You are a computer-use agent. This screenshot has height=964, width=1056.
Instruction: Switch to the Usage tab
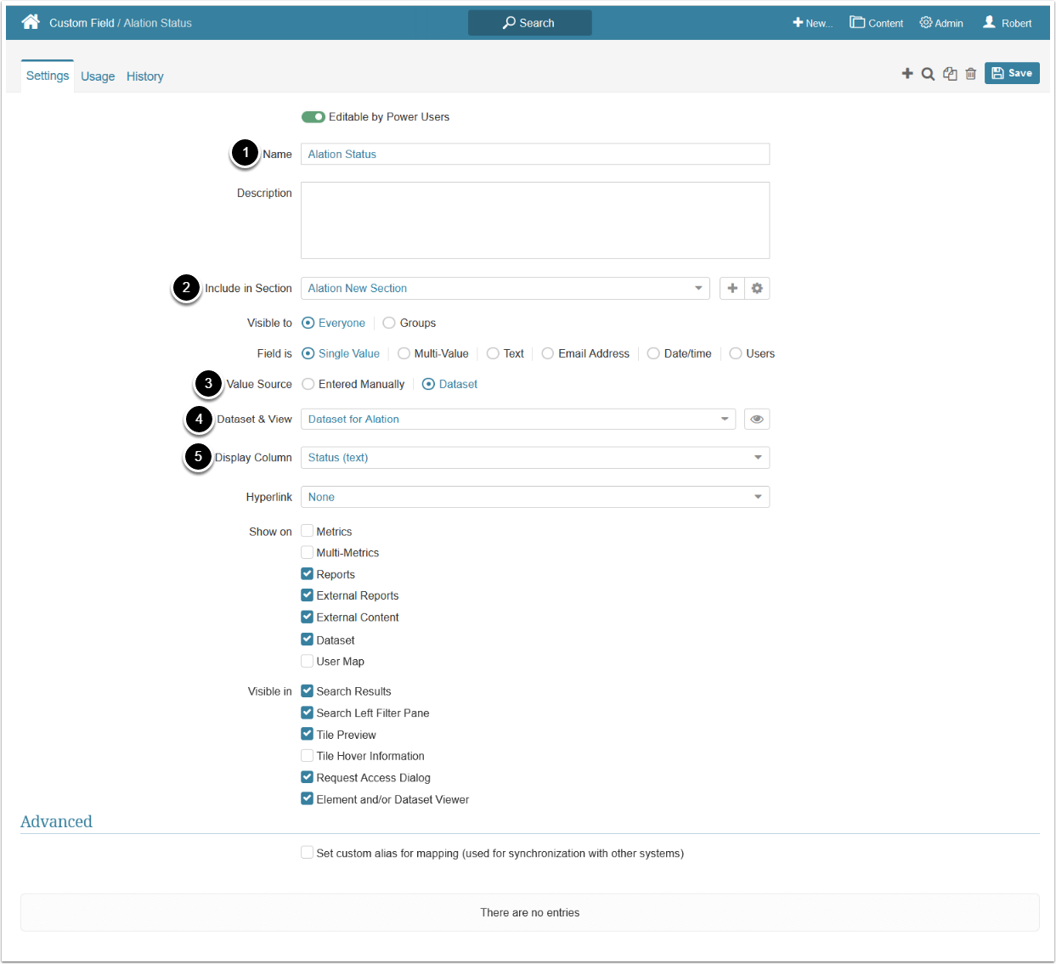(98, 76)
